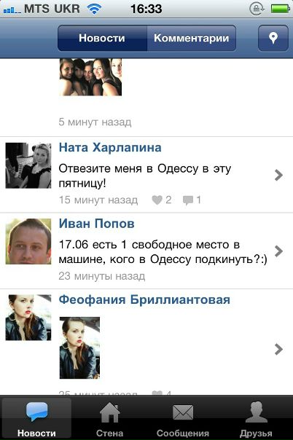
Task: Tap the location pin icon button
Action: 273,38
